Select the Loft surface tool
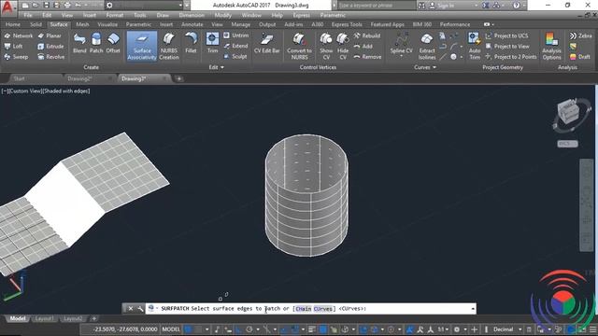This screenshot has width=598, height=336. pos(14,46)
